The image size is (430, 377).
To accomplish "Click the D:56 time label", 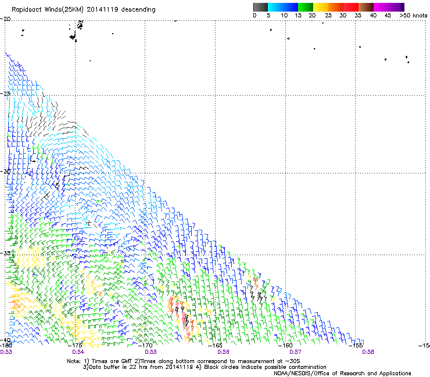I will [223, 352].
